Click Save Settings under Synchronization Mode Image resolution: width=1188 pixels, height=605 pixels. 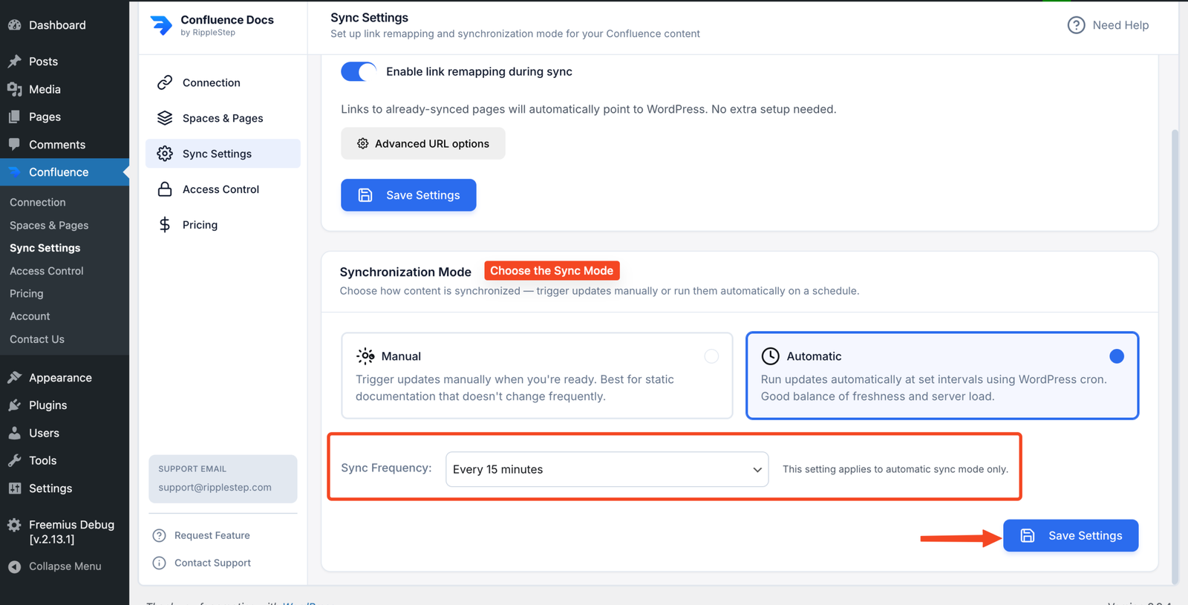[1071, 535]
